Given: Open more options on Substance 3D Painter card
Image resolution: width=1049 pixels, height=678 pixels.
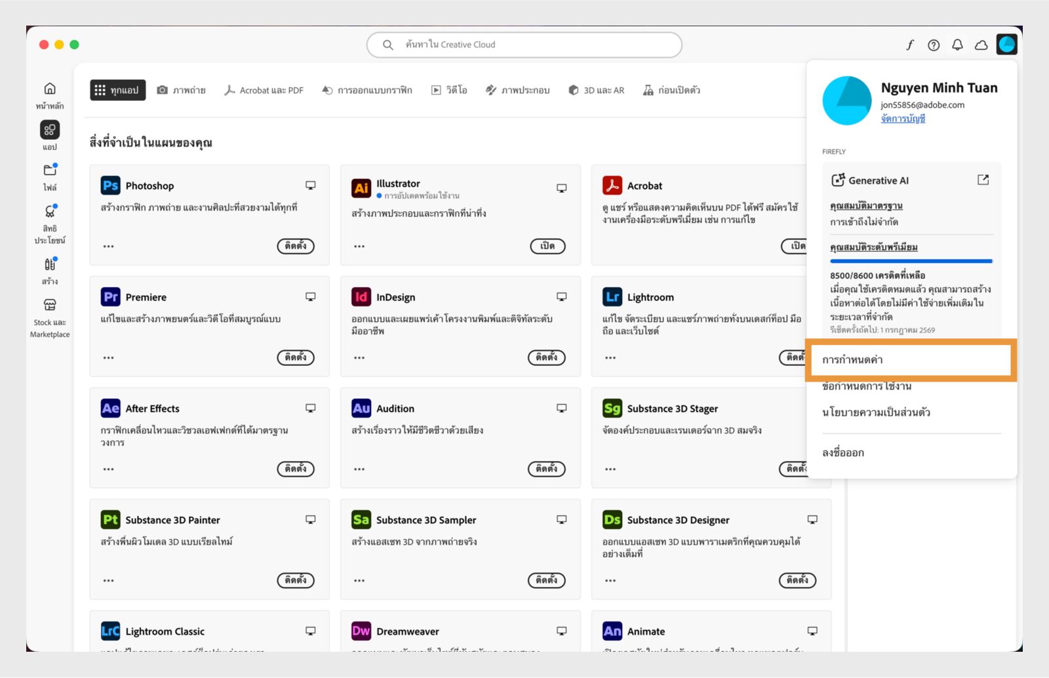Looking at the screenshot, I should [x=109, y=581].
